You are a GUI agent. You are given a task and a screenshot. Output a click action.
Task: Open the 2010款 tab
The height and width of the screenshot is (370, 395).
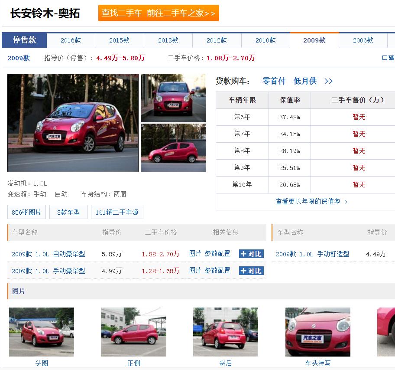point(265,40)
